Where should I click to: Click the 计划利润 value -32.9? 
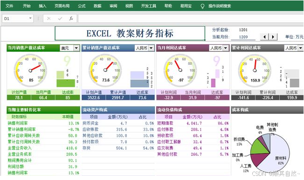[168, 97]
